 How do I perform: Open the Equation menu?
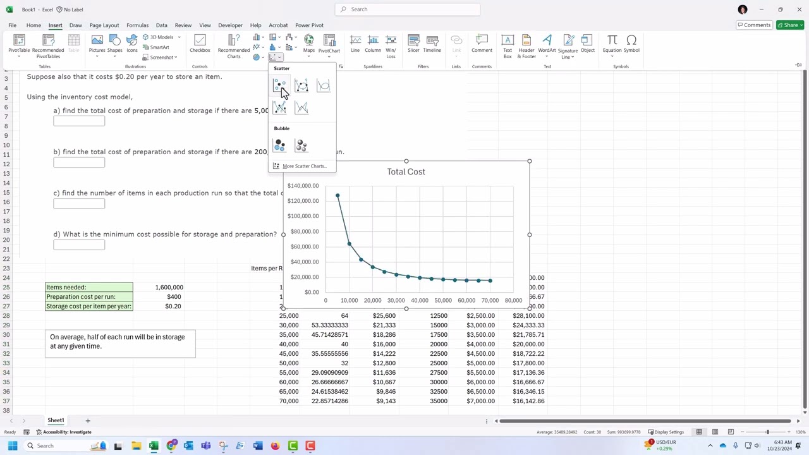pos(612,45)
